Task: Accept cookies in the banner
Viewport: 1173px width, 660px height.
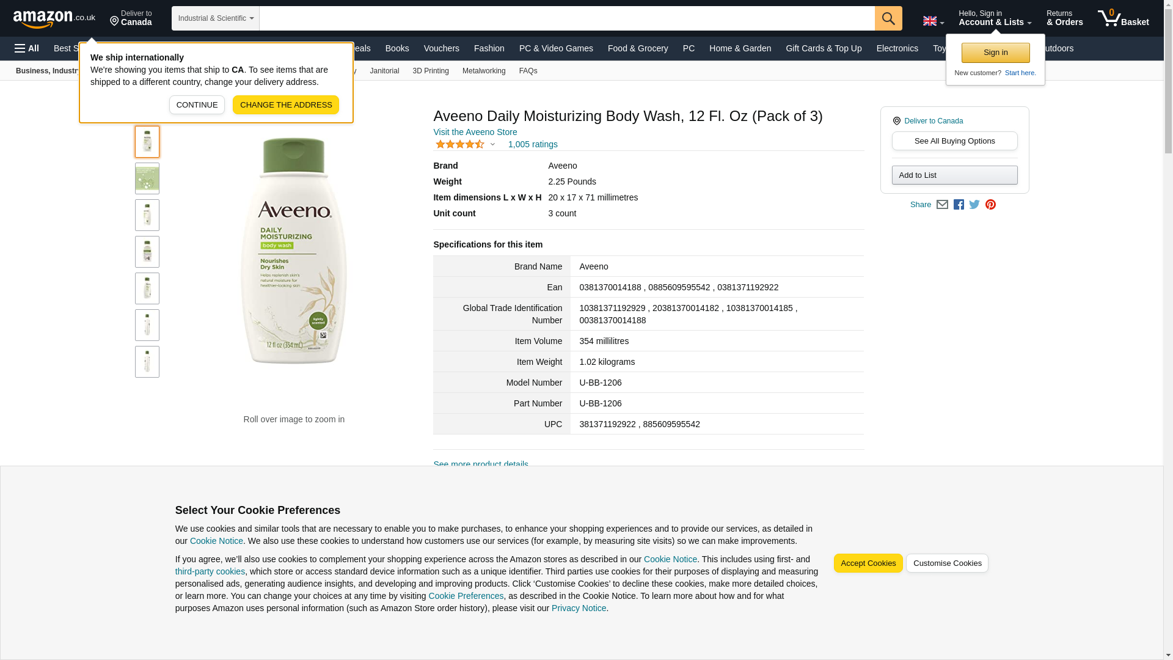Action: tap(868, 563)
